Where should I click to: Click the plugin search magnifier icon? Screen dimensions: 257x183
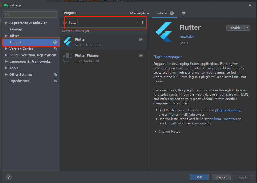click(x=65, y=23)
